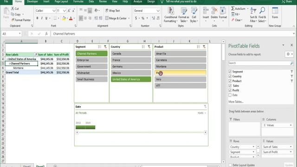This screenshot has height=167, width=297.
Task: Open the font size dropdown
Action: [x=65, y=11]
